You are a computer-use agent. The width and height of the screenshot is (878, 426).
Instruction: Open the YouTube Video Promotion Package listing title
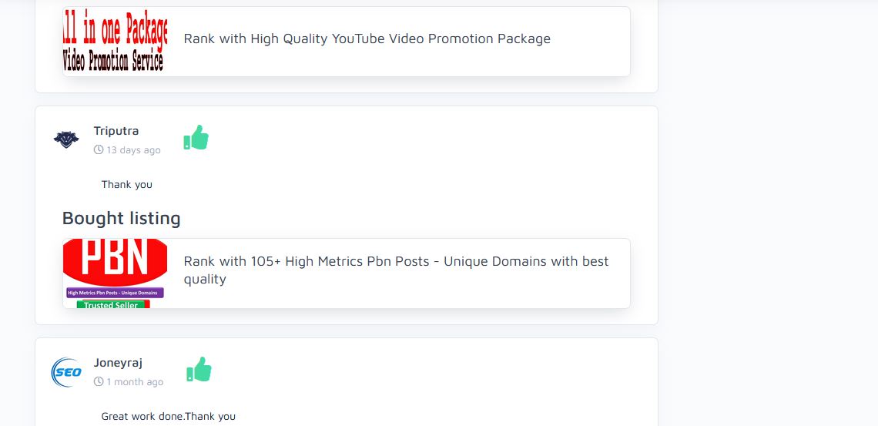367,39
